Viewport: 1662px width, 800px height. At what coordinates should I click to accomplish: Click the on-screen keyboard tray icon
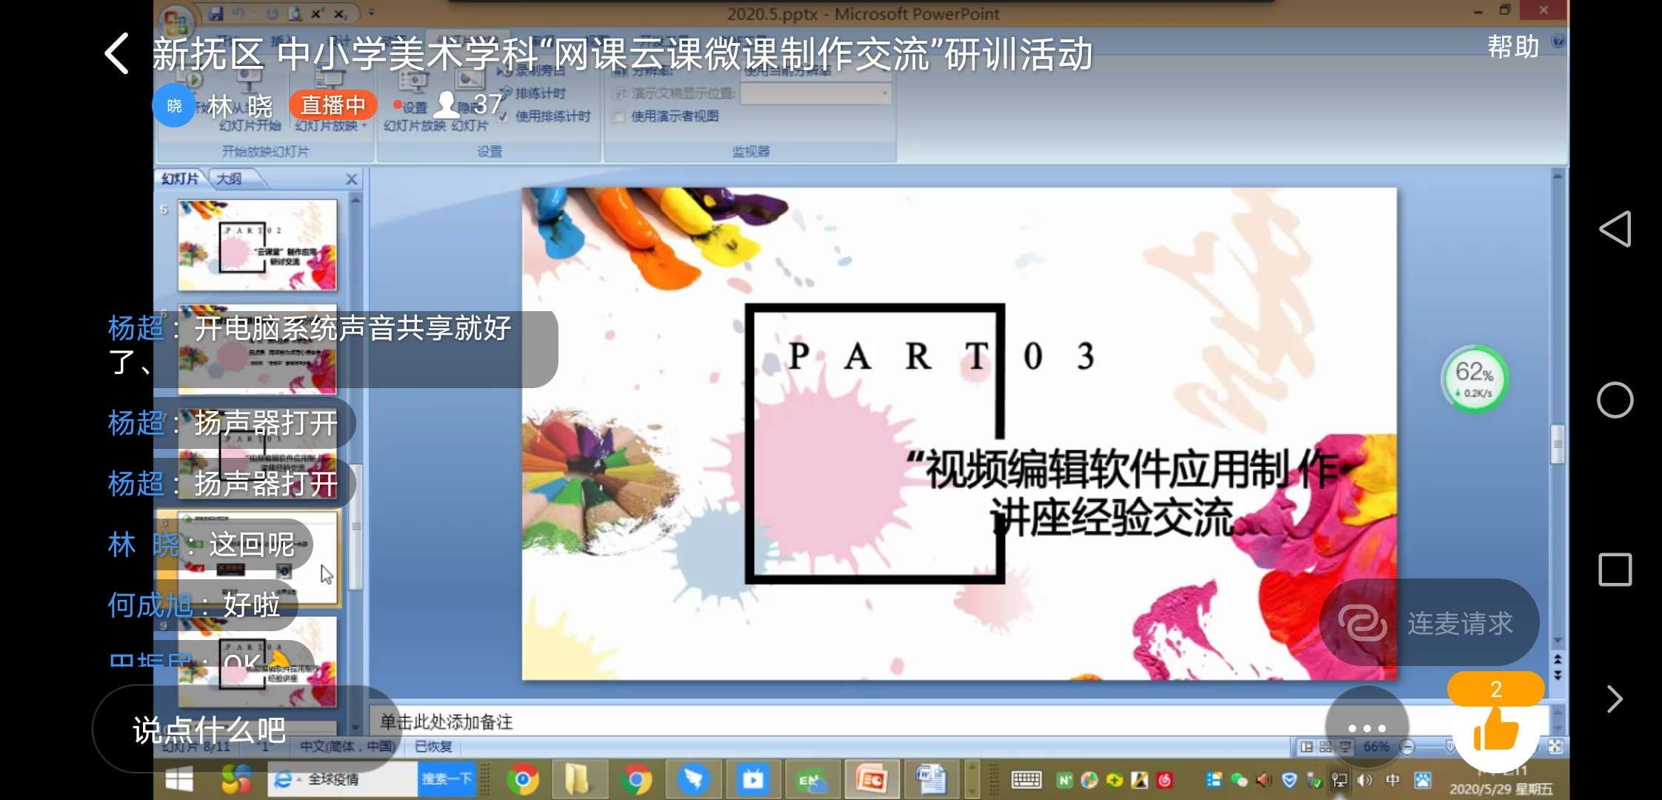1027,779
